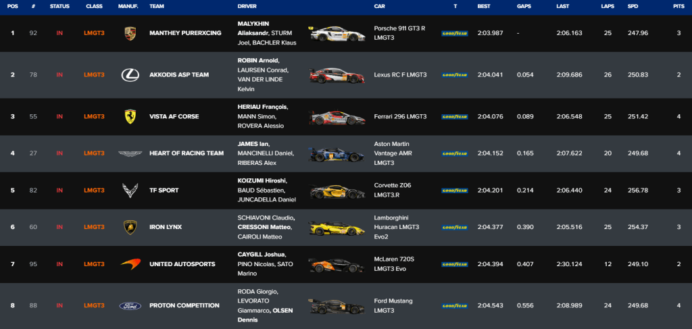This screenshot has width=692, height=329.
Task: Open the #55 Ferrari 296 car thumbnail
Action: click(337, 118)
